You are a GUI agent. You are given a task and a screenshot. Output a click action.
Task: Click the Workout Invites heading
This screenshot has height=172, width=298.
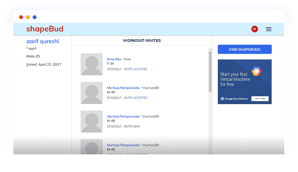point(142,40)
